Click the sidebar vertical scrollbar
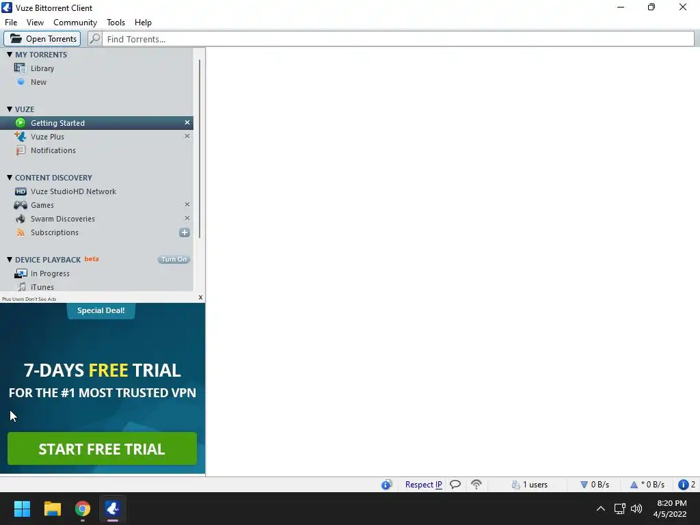700x525 pixels. (200, 148)
